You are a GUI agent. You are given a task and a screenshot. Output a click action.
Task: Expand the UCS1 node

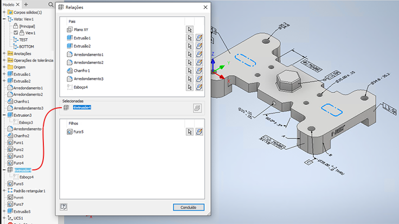(4, 218)
